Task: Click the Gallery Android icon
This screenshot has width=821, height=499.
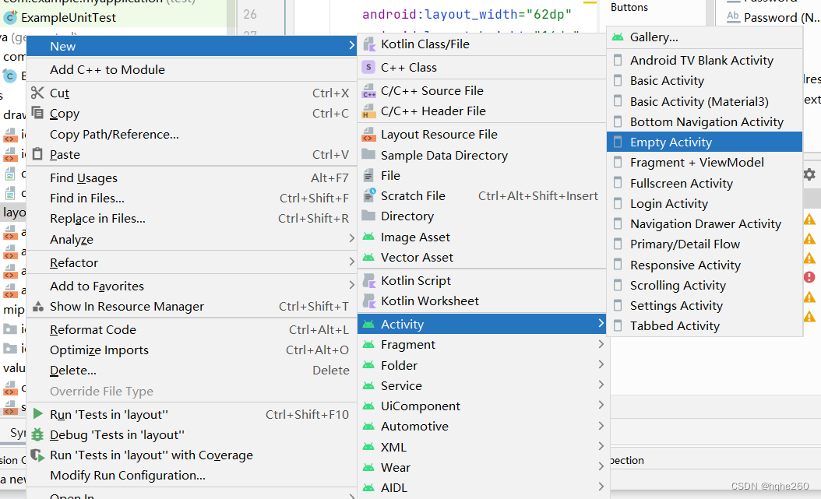Action: pyautogui.click(x=618, y=37)
